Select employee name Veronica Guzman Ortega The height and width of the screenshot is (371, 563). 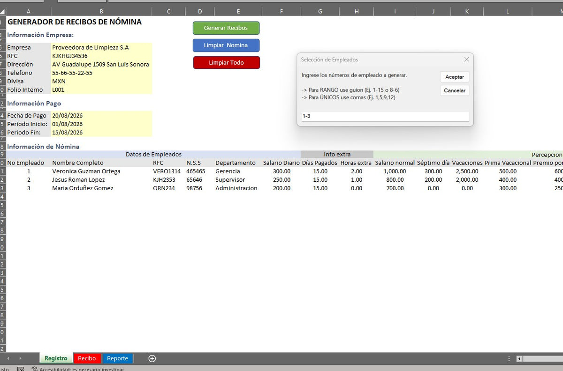(101, 171)
